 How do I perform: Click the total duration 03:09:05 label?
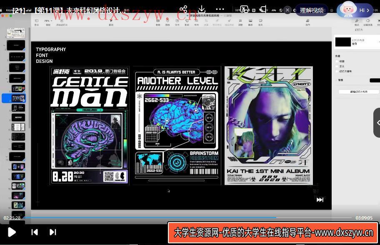click(364, 218)
